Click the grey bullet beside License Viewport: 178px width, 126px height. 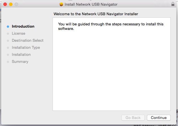8,34
